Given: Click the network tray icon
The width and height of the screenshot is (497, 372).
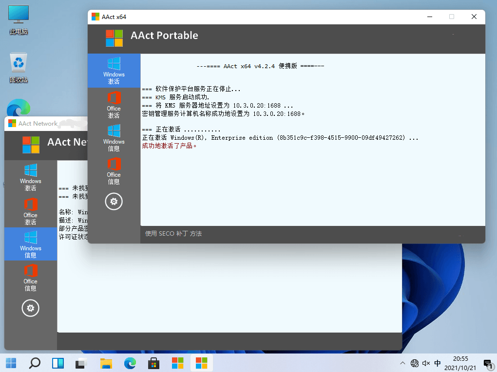Looking at the screenshot, I should point(415,363).
